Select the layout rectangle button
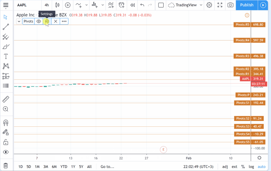 pos(161,5)
